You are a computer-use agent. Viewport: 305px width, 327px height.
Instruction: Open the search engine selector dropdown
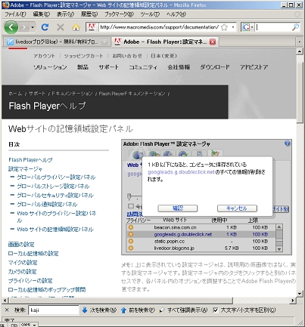click(247, 27)
